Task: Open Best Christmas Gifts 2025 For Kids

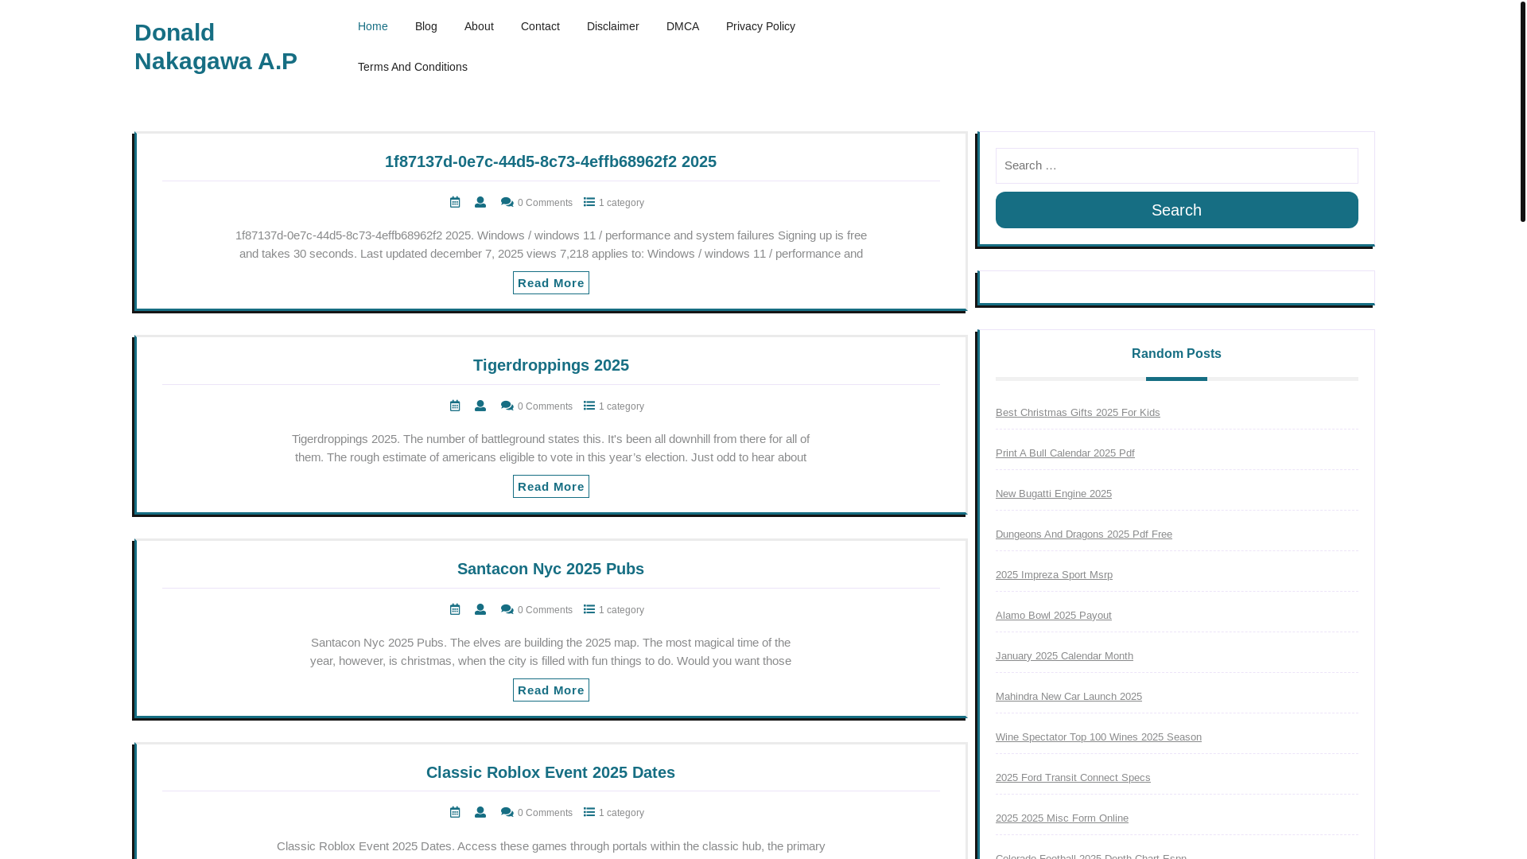Action: pos(1078,413)
